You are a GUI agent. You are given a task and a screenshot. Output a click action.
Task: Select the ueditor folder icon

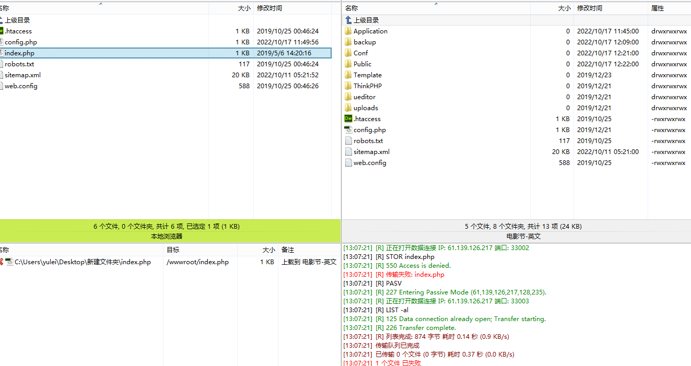(x=348, y=97)
